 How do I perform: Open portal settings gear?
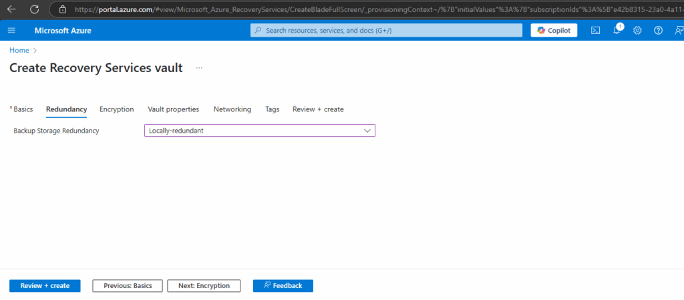(637, 31)
